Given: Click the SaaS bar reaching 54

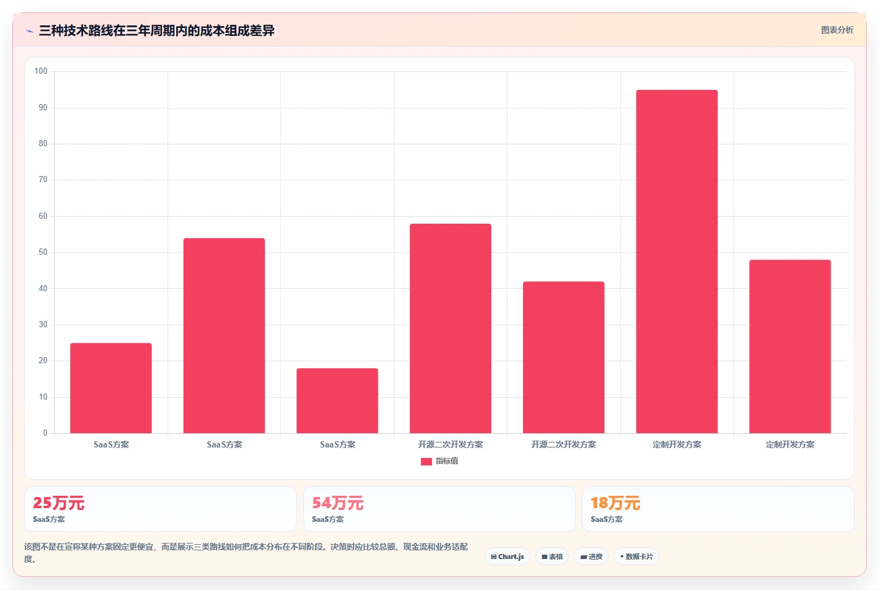Looking at the screenshot, I should (224, 335).
